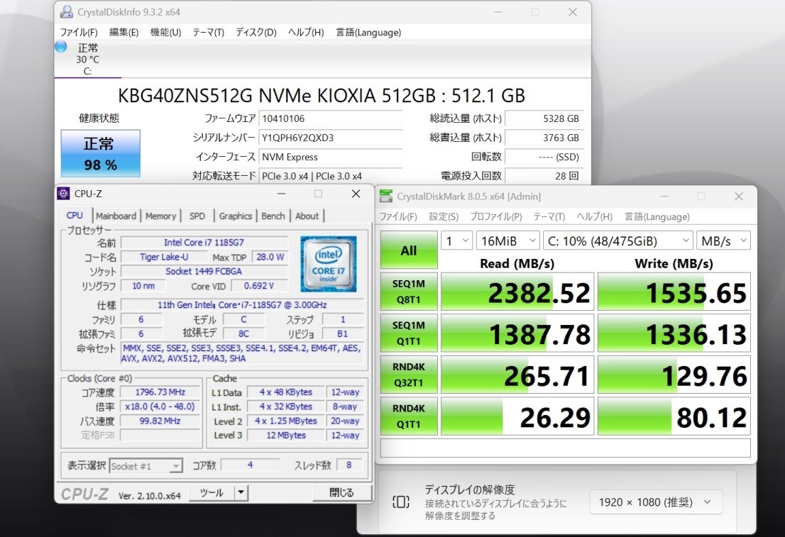Open the 1920 × 1080 resolution dropdown
This screenshot has height=537, width=785.
click(x=655, y=502)
